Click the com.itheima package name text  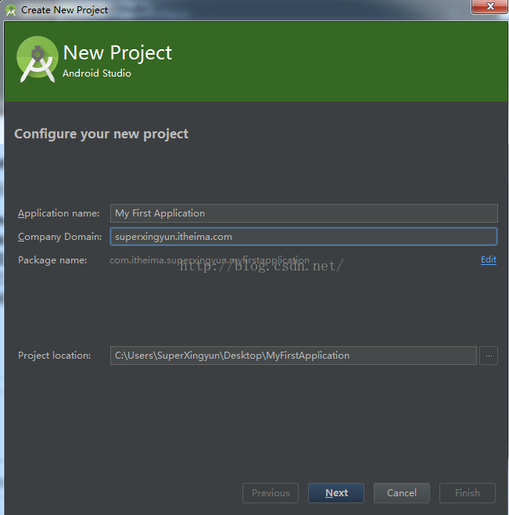click(x=210, y=260)
